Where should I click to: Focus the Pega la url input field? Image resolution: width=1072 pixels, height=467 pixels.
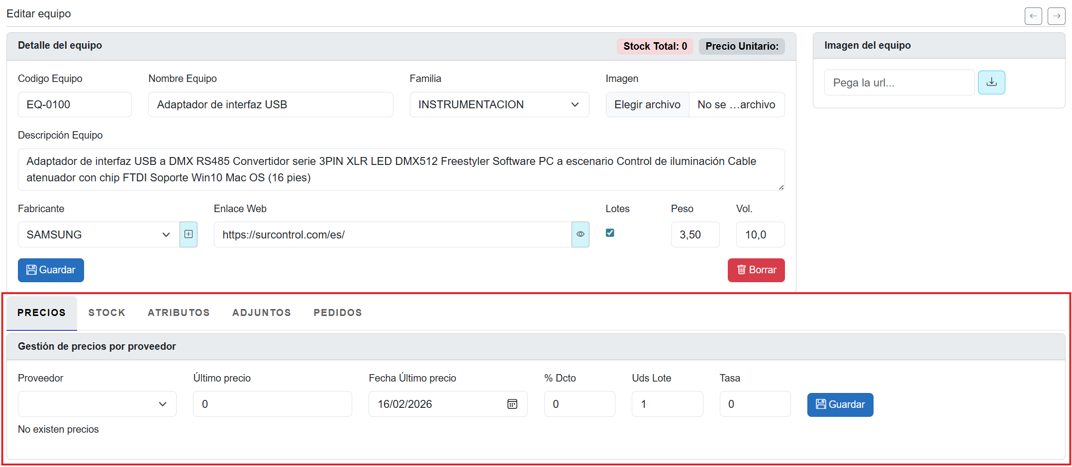point(898,82)
